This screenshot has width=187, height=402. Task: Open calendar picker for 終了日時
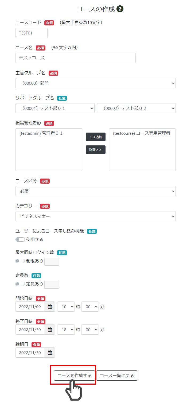tap(50, 330)
